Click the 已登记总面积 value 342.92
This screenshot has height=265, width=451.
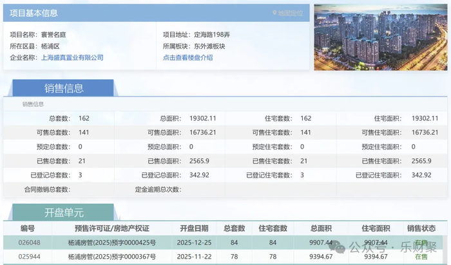point(199,175)
